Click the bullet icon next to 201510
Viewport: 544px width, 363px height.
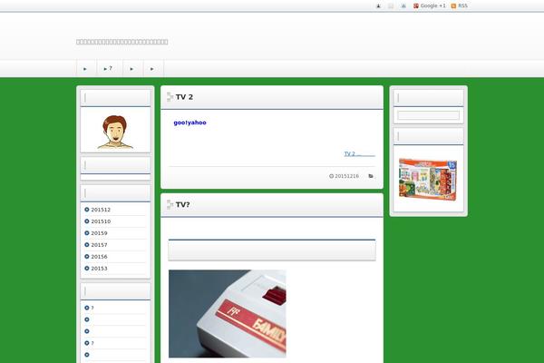pos(87,221)
